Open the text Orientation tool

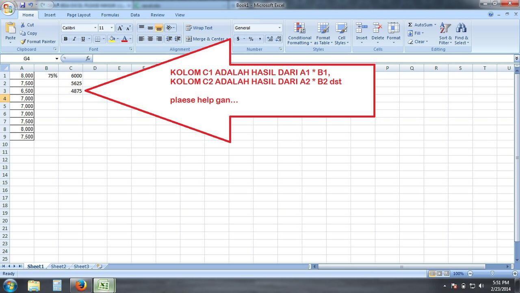[171, 28]
